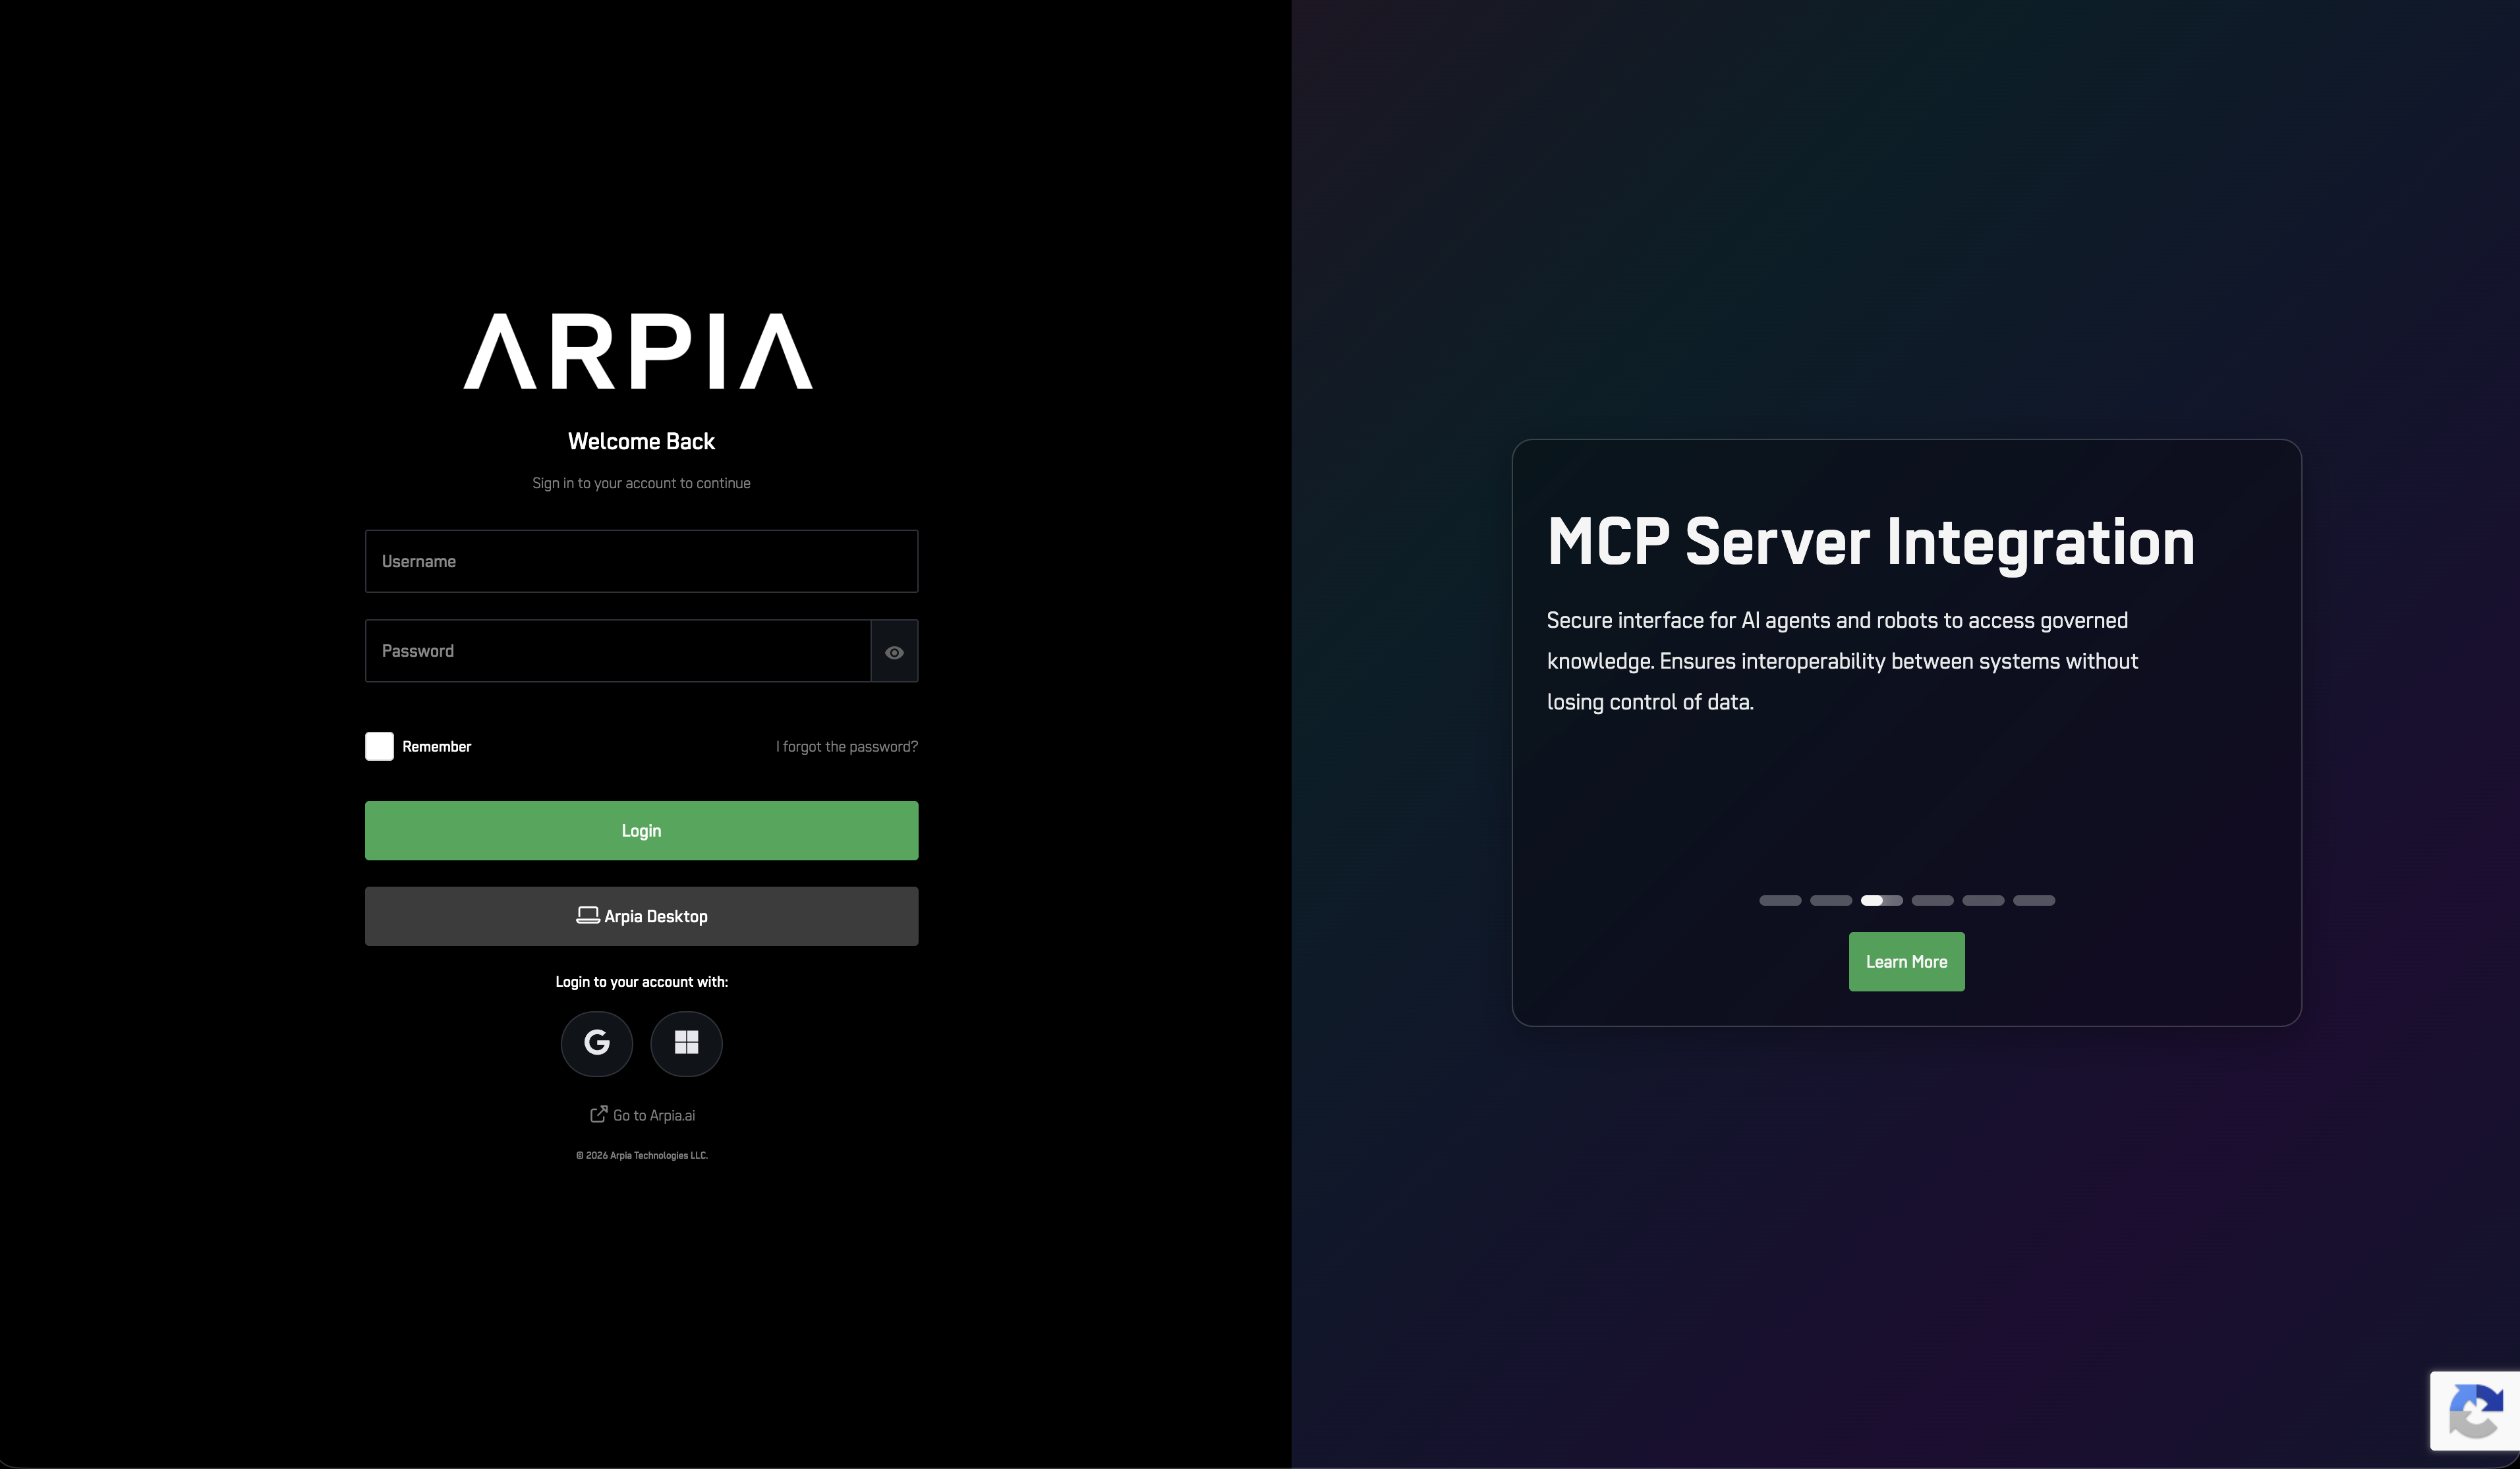This screenshot has height=1469, width=2520.
Task: Click the green Login button
Action: coord(641,831)
